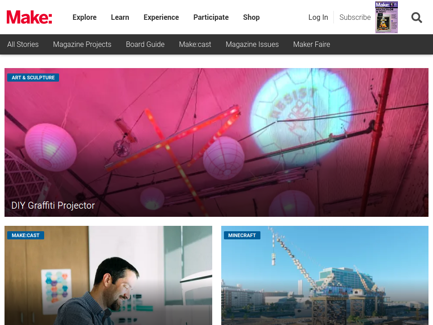Select the All Stories tab
Viewport: 433px width, 325px height.
23,44
